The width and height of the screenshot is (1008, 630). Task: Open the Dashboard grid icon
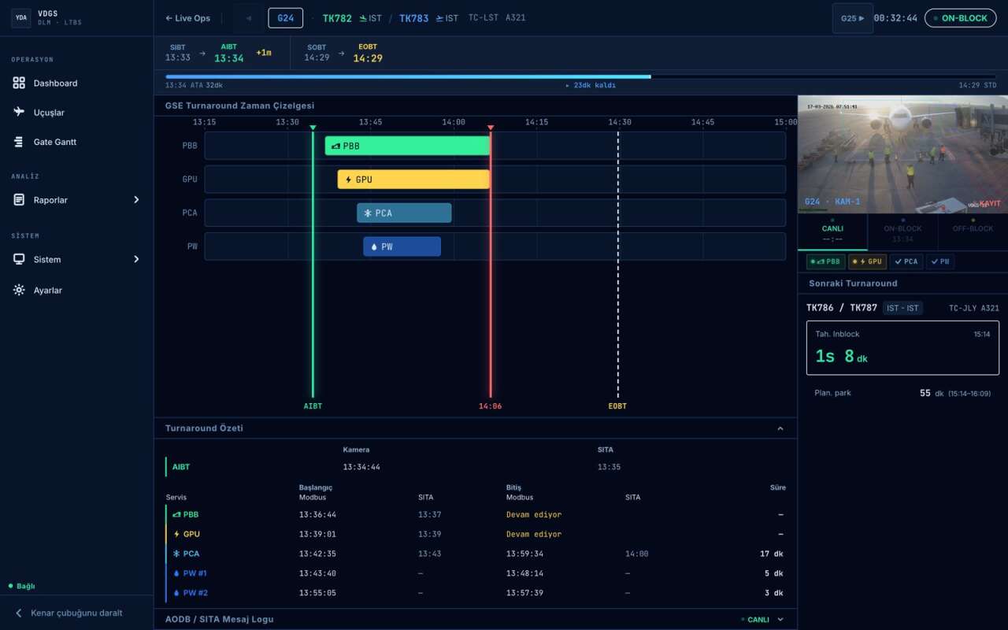coord(19,83)
